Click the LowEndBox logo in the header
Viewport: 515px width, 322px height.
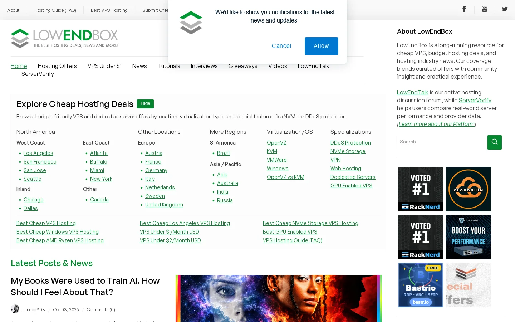tap(64, 38)
